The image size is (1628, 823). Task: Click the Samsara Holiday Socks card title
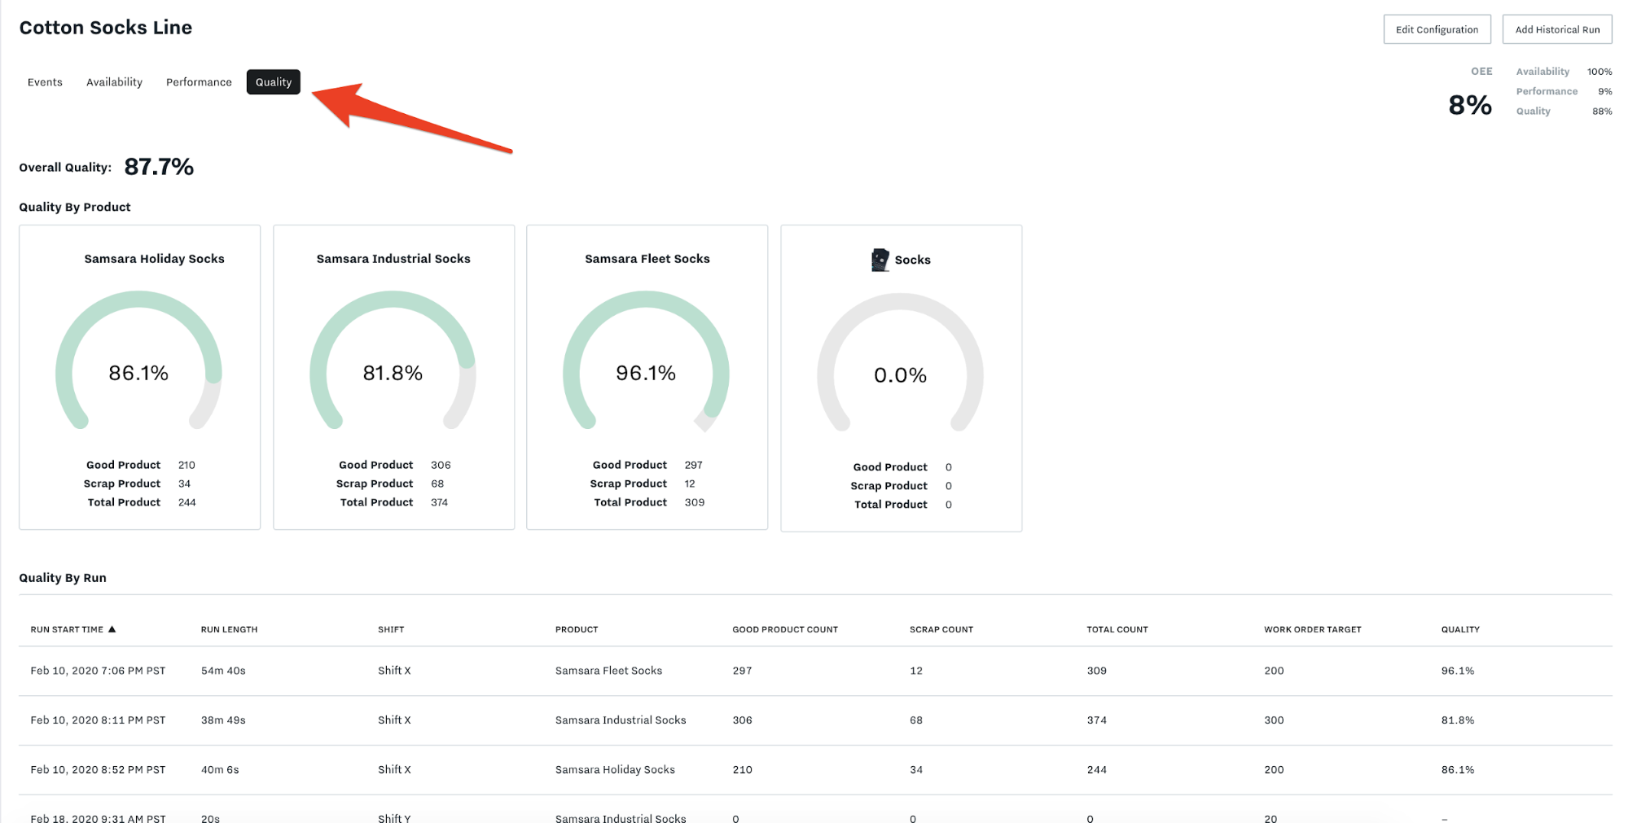154,259
